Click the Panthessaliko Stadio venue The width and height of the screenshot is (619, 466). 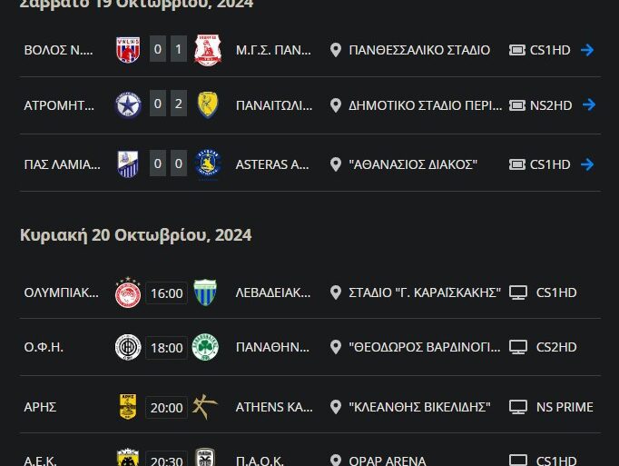418,50
